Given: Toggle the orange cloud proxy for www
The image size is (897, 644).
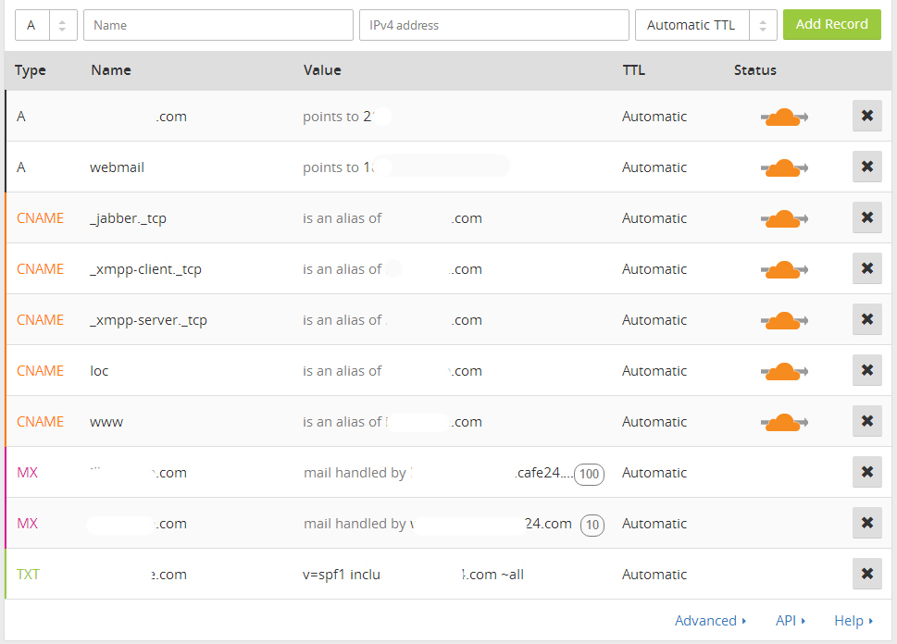Looking at the screenshot, I should (x=784, y=422).
